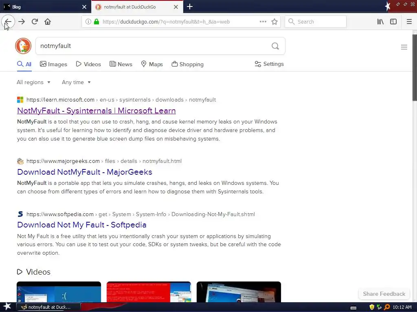The width and height of the screenshot is (417, 312).
Task: Click the MajorGeeks favicon beside result
Action: pos(20,161)
